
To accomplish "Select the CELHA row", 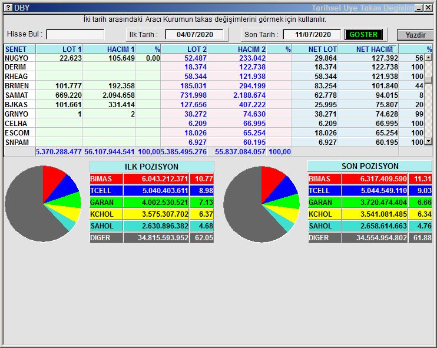I will click(x=214, y=124).
